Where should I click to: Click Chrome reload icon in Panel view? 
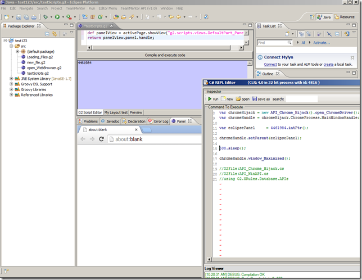[x=101, y=139]
